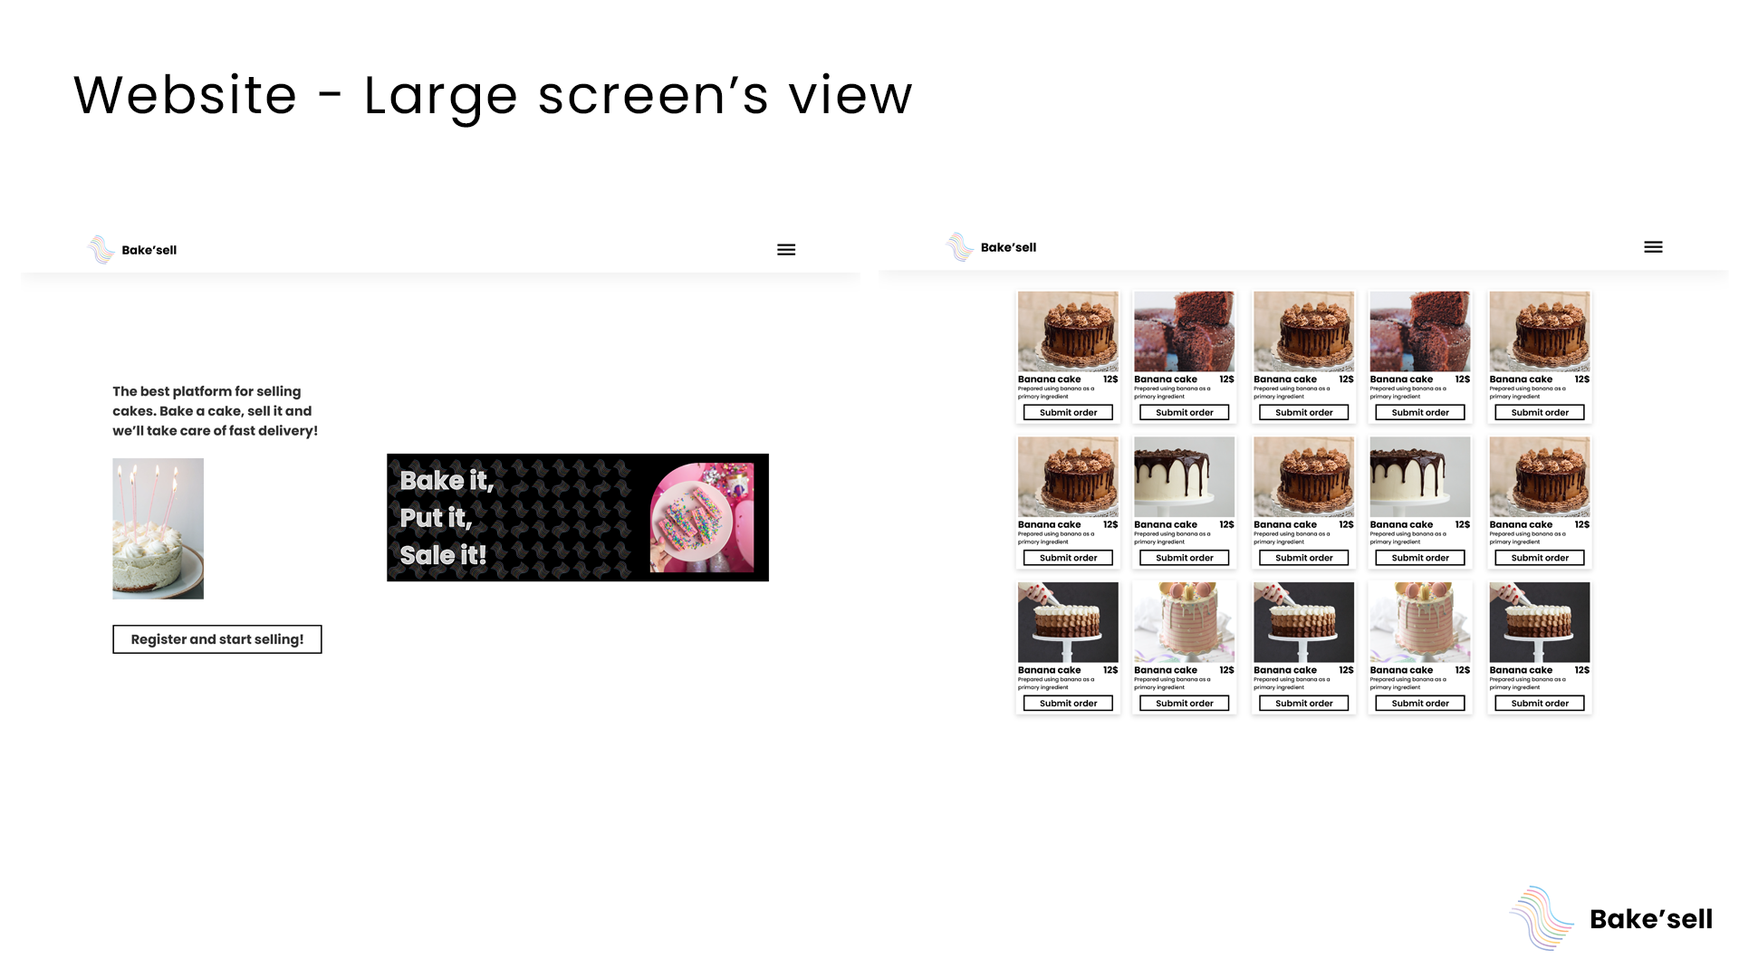
Task: Click Bake'sell swirl logo in right header
Action: pyautogui.click(x=959, y=246)
